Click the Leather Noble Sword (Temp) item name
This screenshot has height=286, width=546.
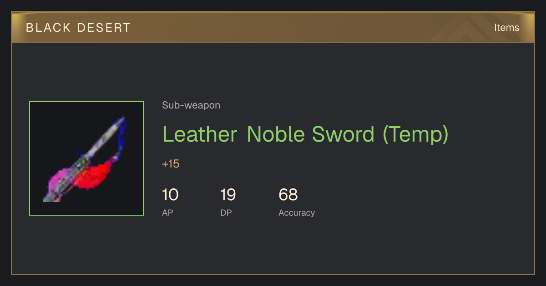[x=305, y=134]
